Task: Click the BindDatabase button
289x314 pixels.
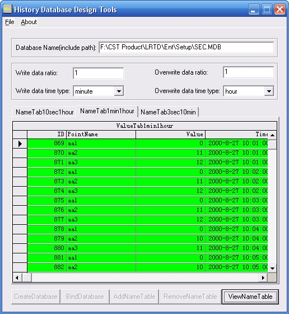Action: [85, 297]
